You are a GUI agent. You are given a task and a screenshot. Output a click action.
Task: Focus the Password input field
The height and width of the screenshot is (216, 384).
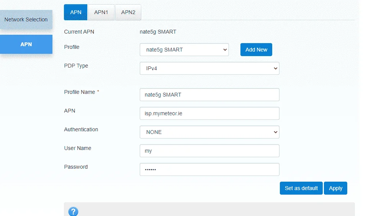click(x=209, y=169)
